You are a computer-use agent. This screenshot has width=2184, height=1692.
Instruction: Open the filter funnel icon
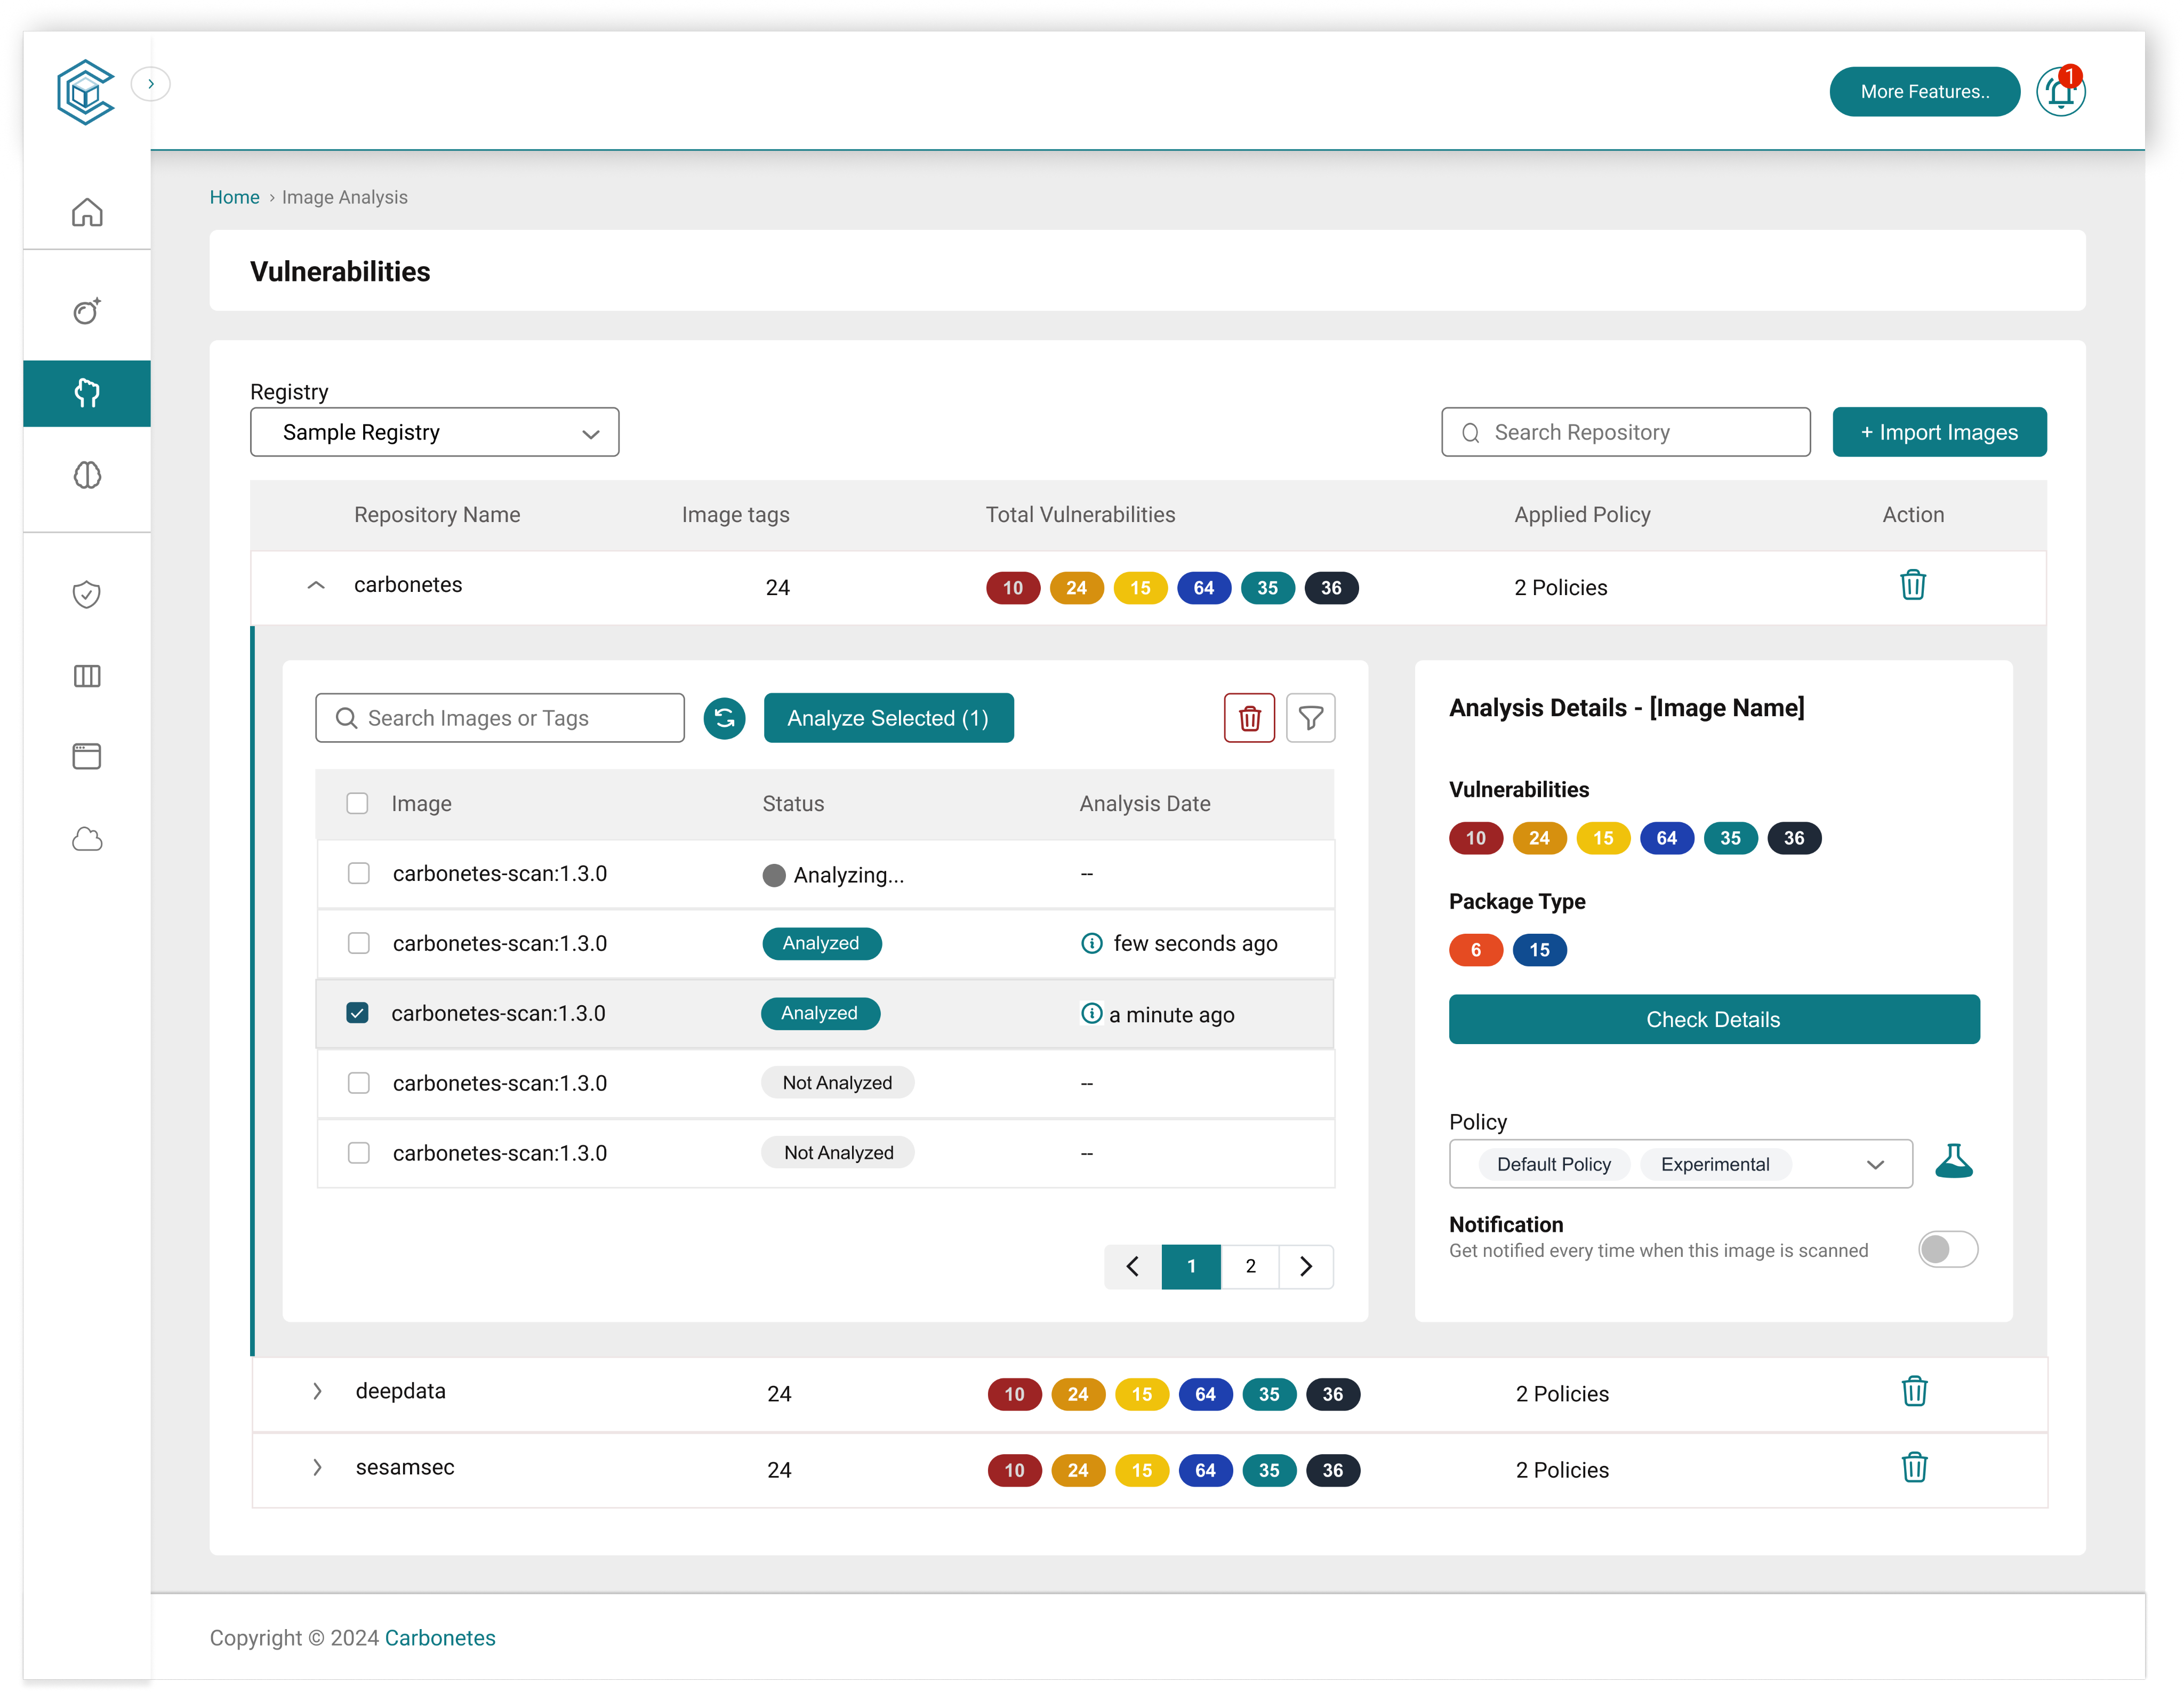coord(1310,718)
